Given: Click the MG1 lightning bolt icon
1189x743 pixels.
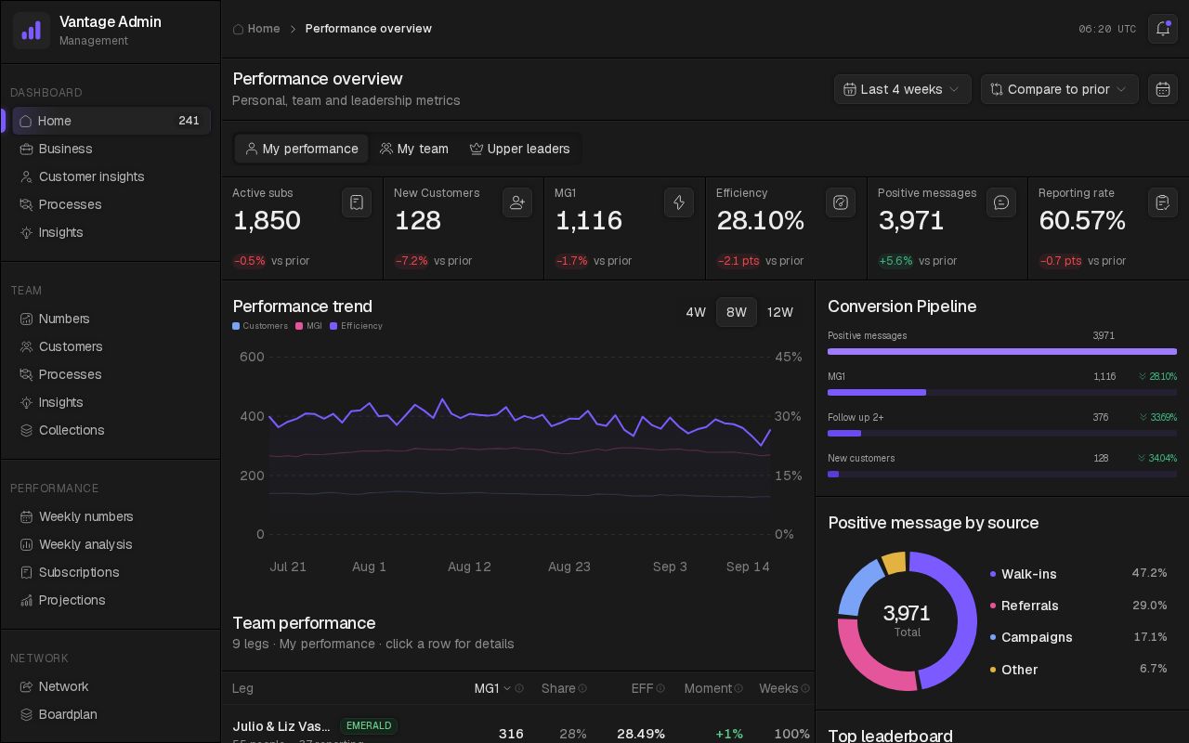Looking at the screenshot, I should [679, 202].
